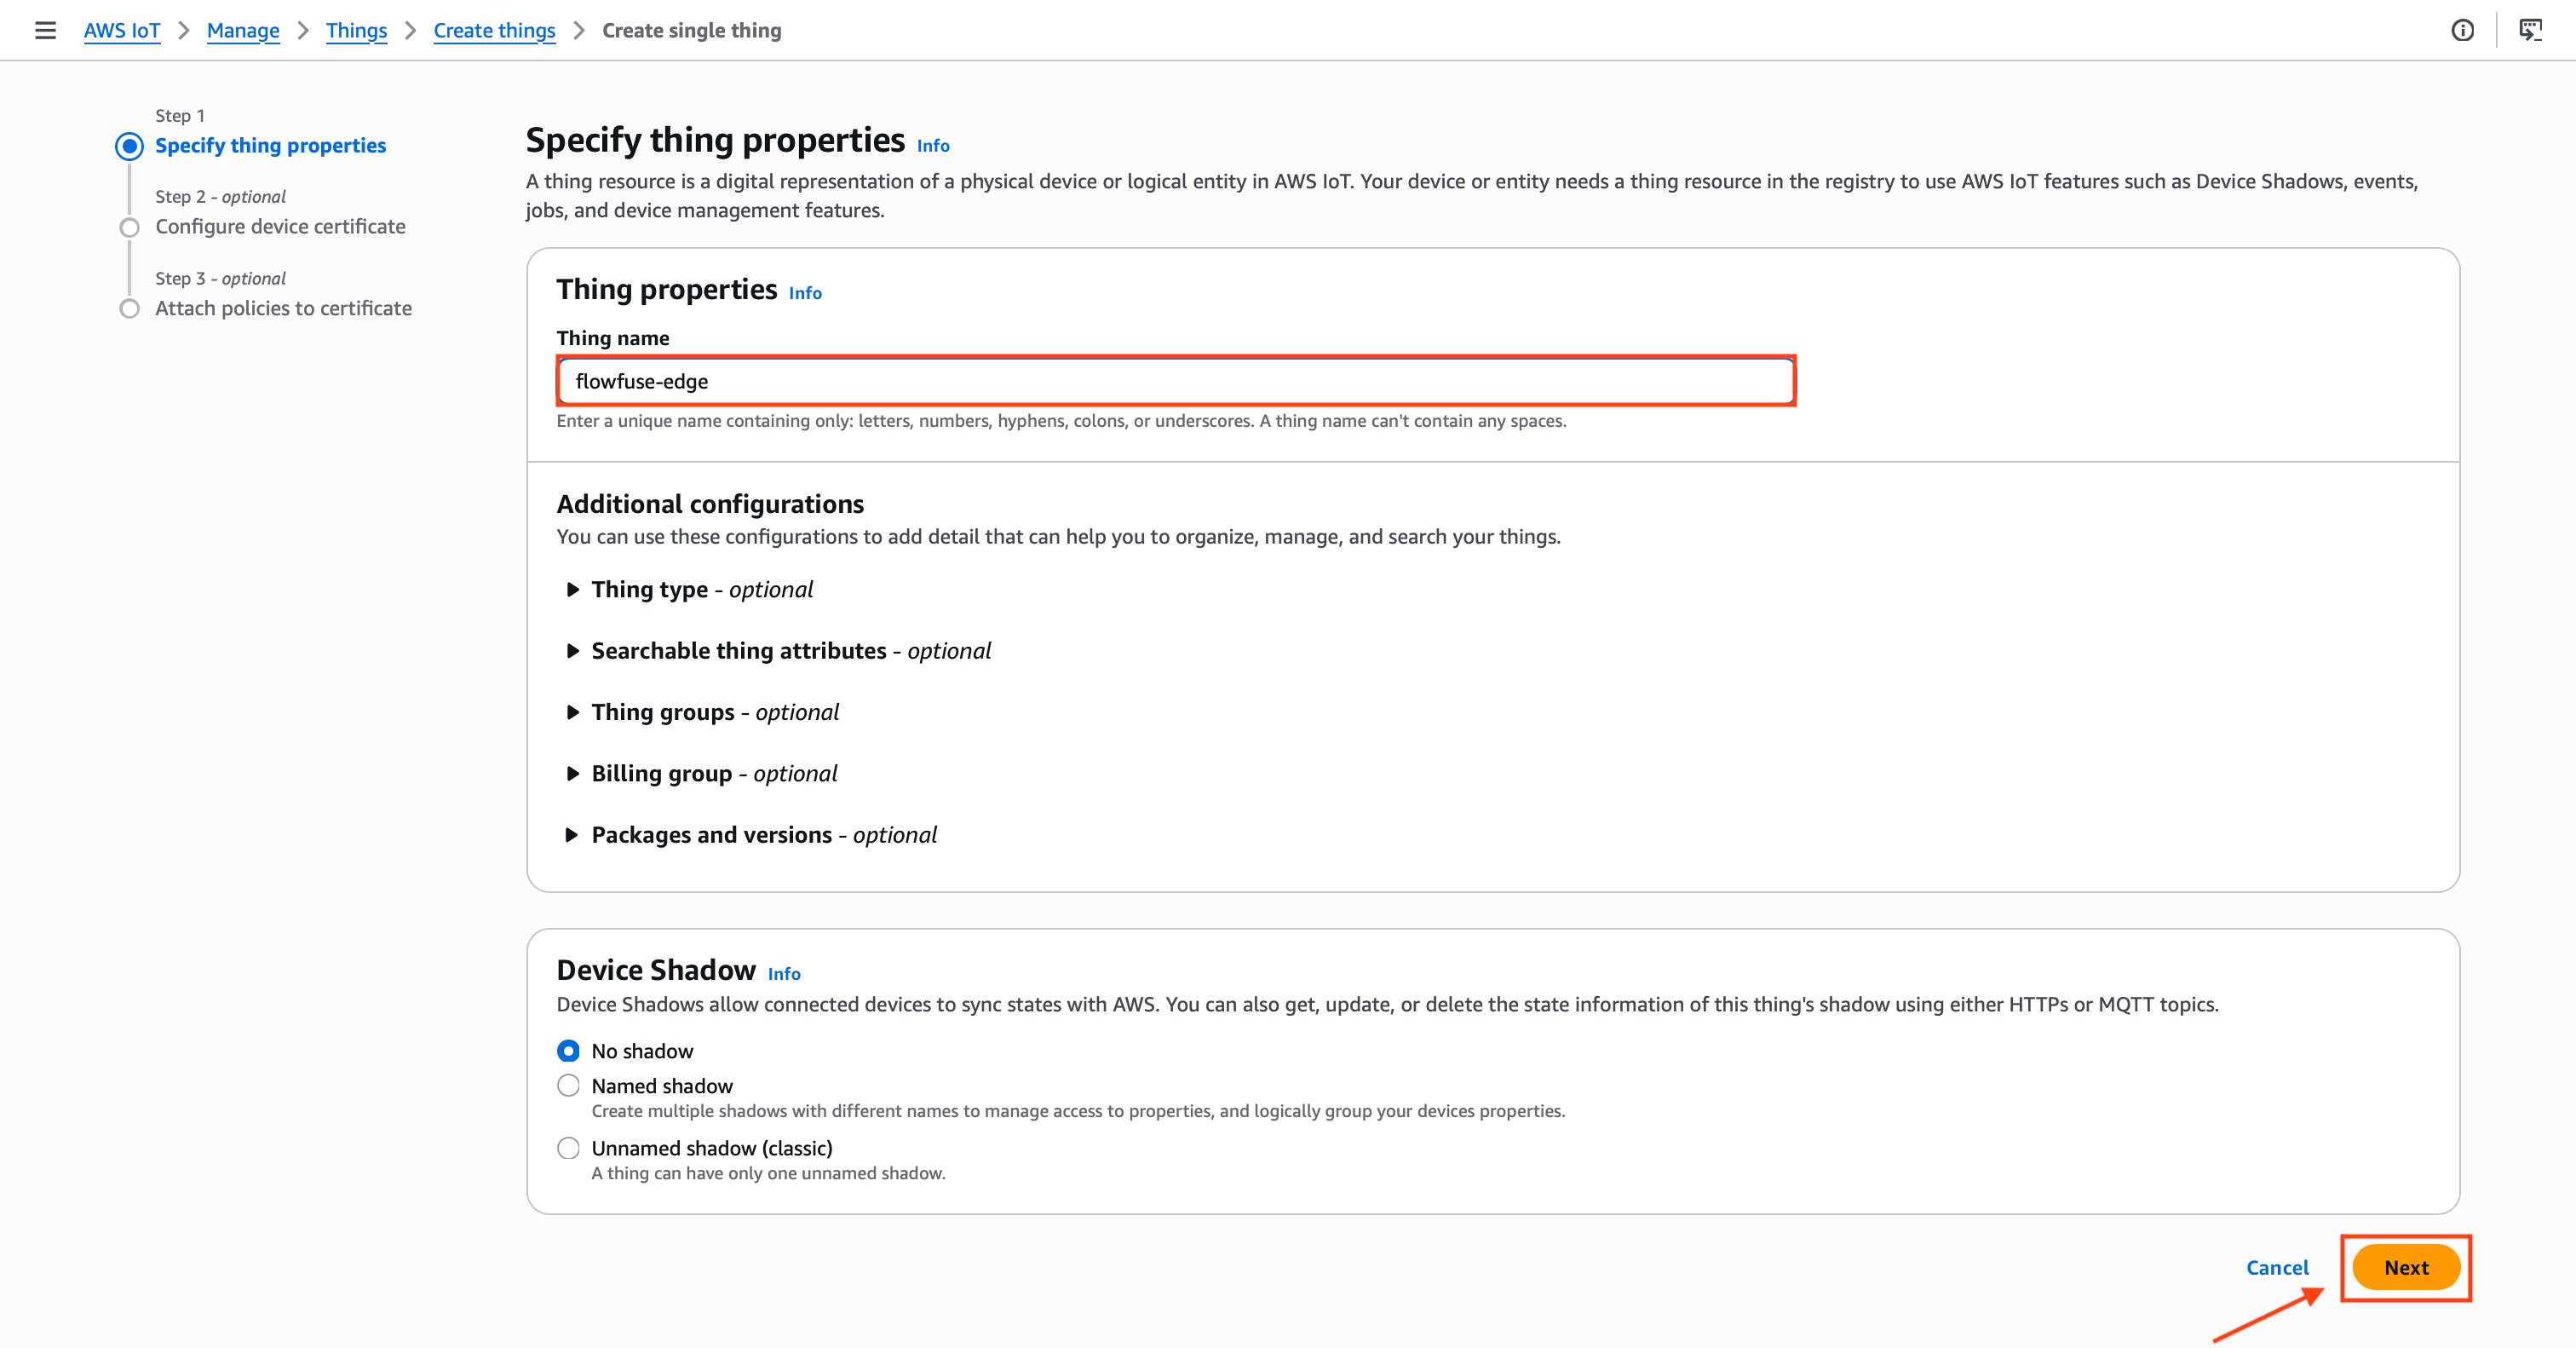
Task: Open the navigation hamburger menu
Action: pos(46,30)
